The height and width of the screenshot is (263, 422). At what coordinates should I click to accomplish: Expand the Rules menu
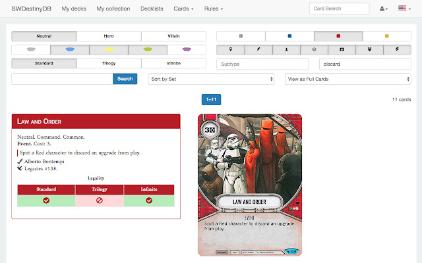coord(214,9)
